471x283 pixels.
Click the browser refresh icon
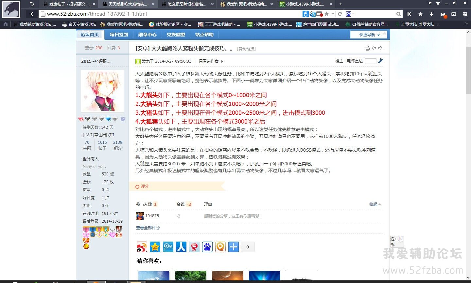tap(340, 14)
